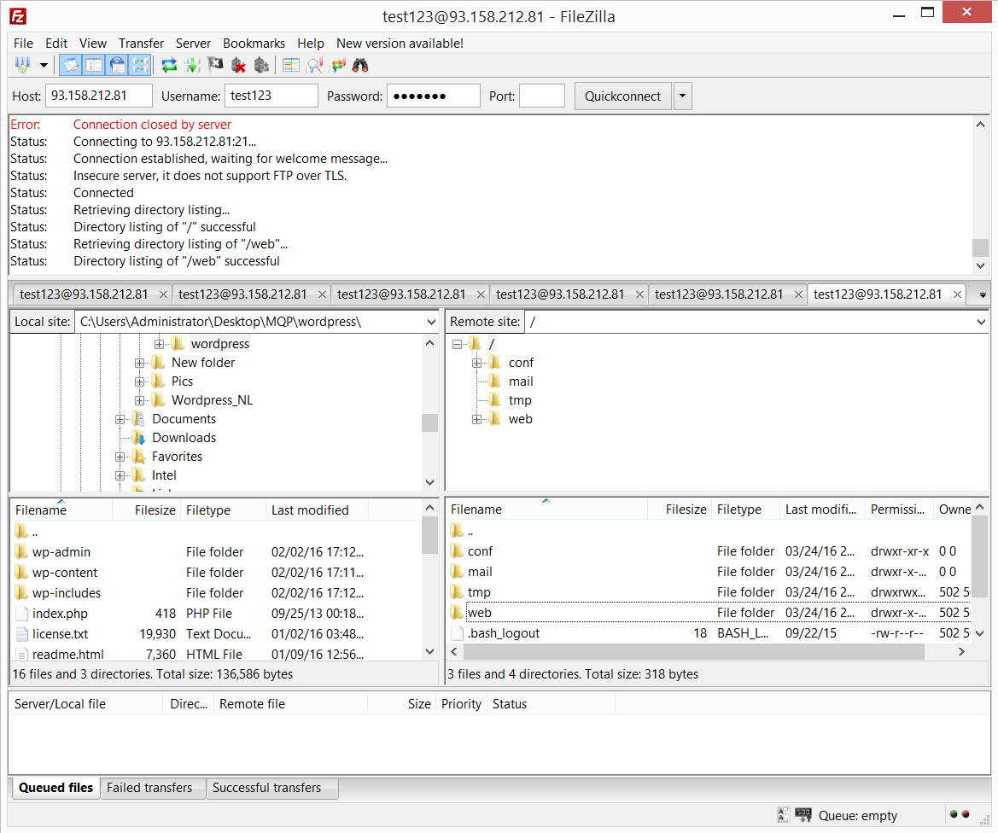Expand the Documents folder node
The height and width of the screenshot is (833, 998).
(120, 419)
